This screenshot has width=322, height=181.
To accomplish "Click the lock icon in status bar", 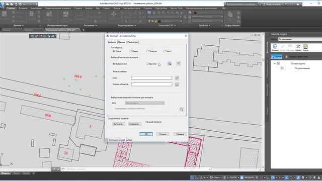I will pos(242,177).
